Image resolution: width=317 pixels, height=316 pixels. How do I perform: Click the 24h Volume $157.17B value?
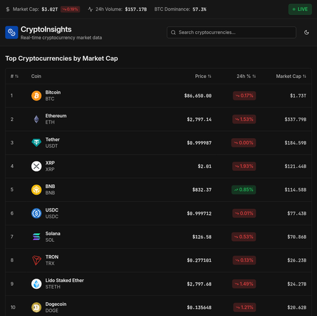point(136,9)
